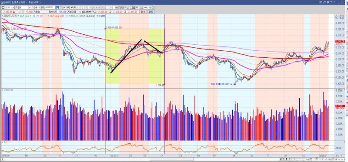This screenshot has height=162, width=348.
Task: Click the save disk icon in the chart toolbar
Action: pyautogui.click(x=134, y=7)
